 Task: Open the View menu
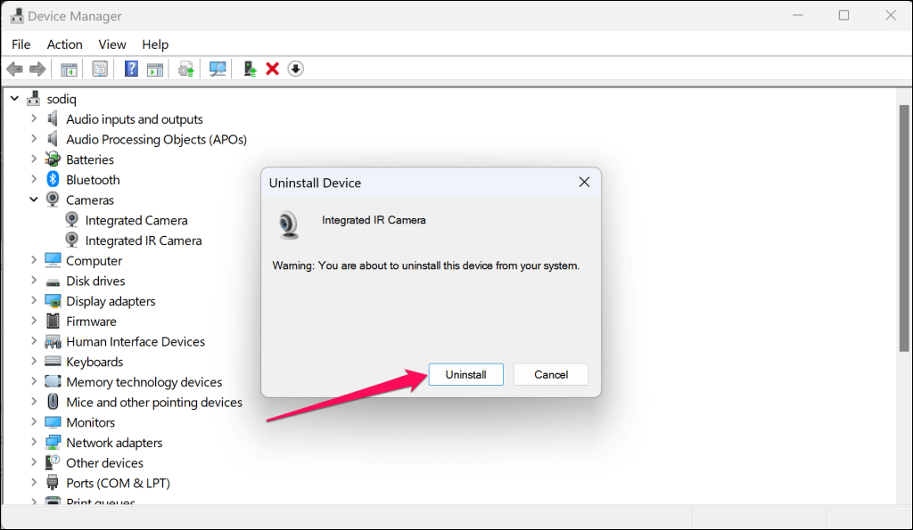click(x=111, y=45)
